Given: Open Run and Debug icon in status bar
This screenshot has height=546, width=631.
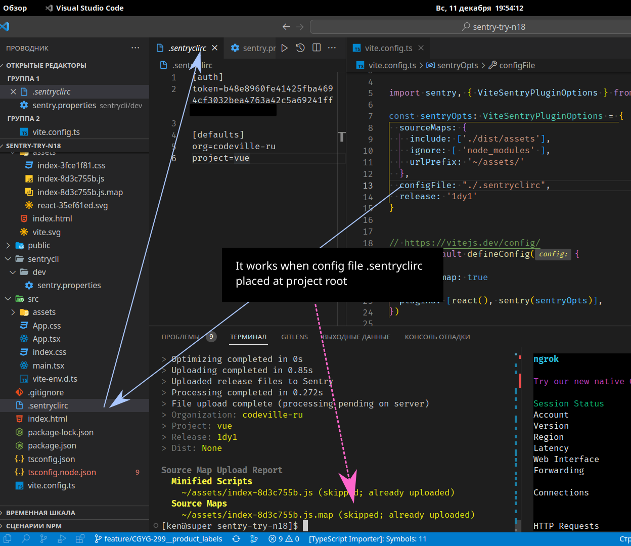Looking at the screenshot, I should (x=62, y=539).
